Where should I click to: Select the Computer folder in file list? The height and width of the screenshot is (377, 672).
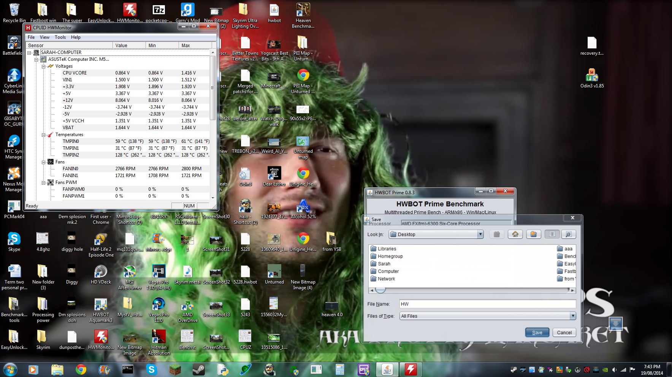(x=385, y=271)
